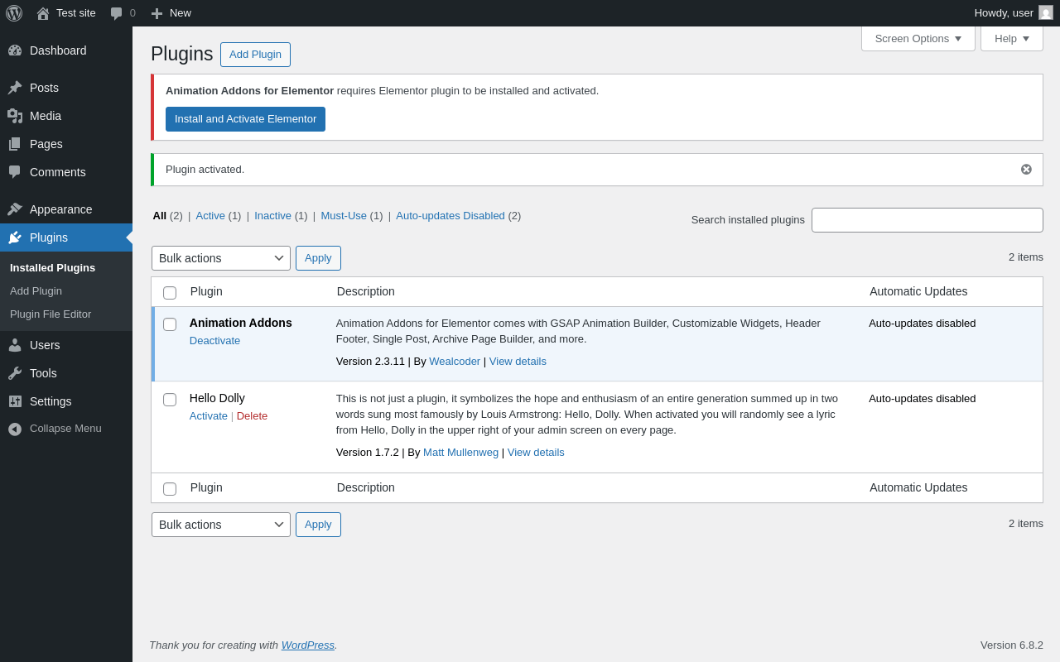Expand the Help panel
Viewport: 1060px width, 662px height.
(1011, 38)
